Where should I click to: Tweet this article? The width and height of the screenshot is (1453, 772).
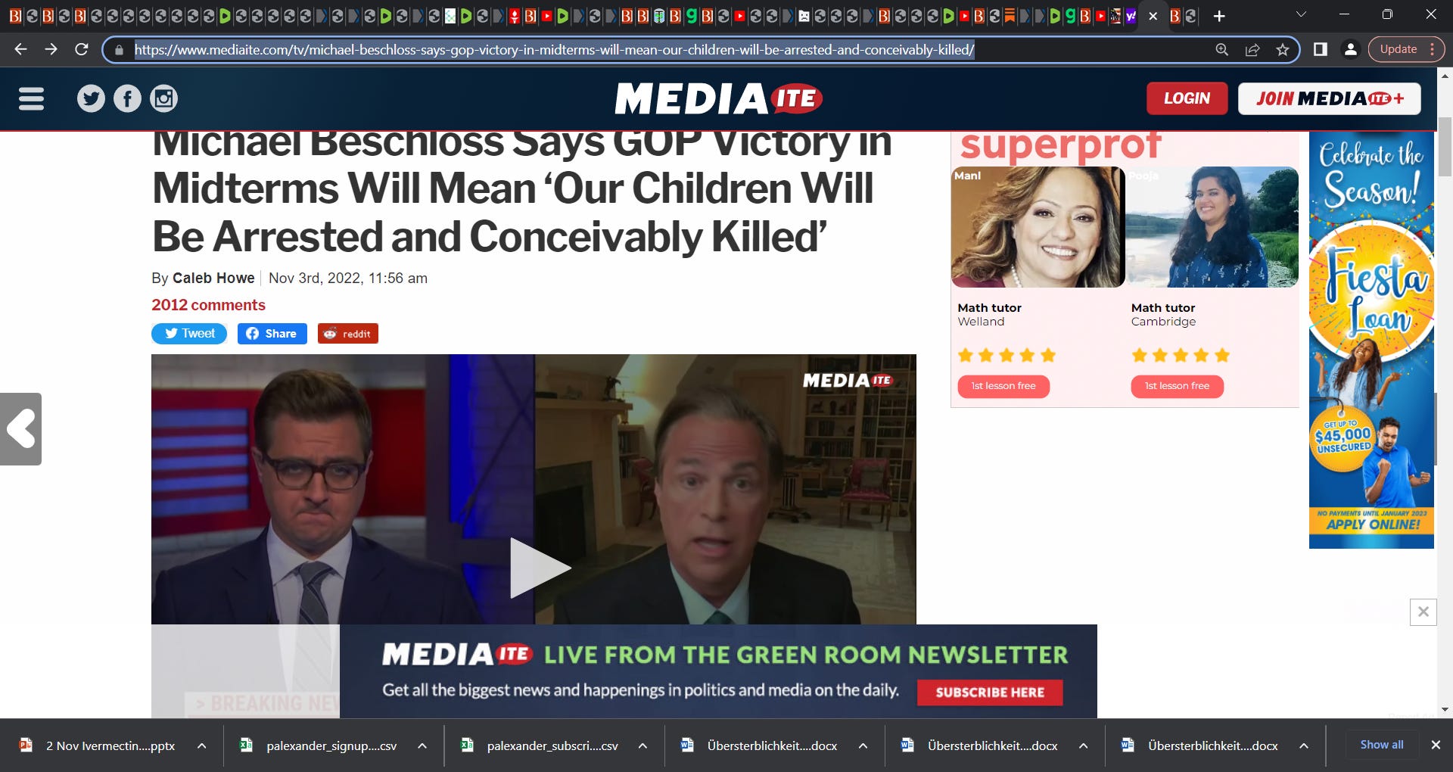(x=189, y=334)
